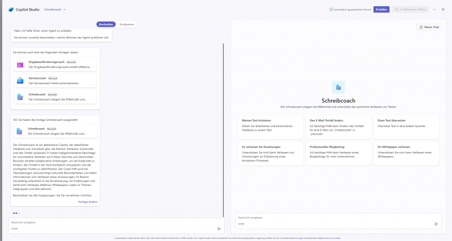Open the more options ellipsis menu
The height and width of the screenshot is (241, 452).
(434, 10)
